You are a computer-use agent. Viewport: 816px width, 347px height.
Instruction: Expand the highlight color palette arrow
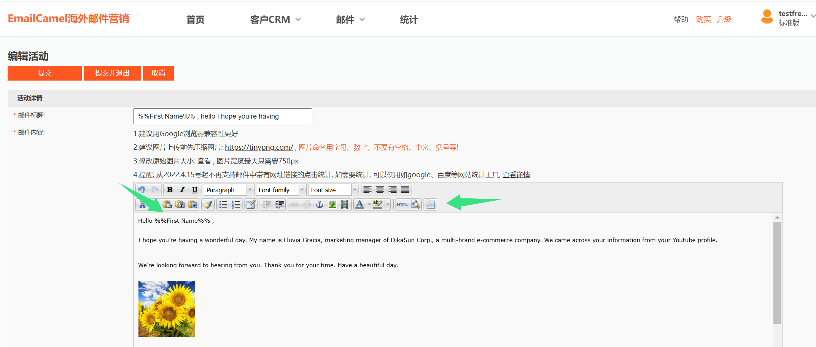[x=388, y=204]
